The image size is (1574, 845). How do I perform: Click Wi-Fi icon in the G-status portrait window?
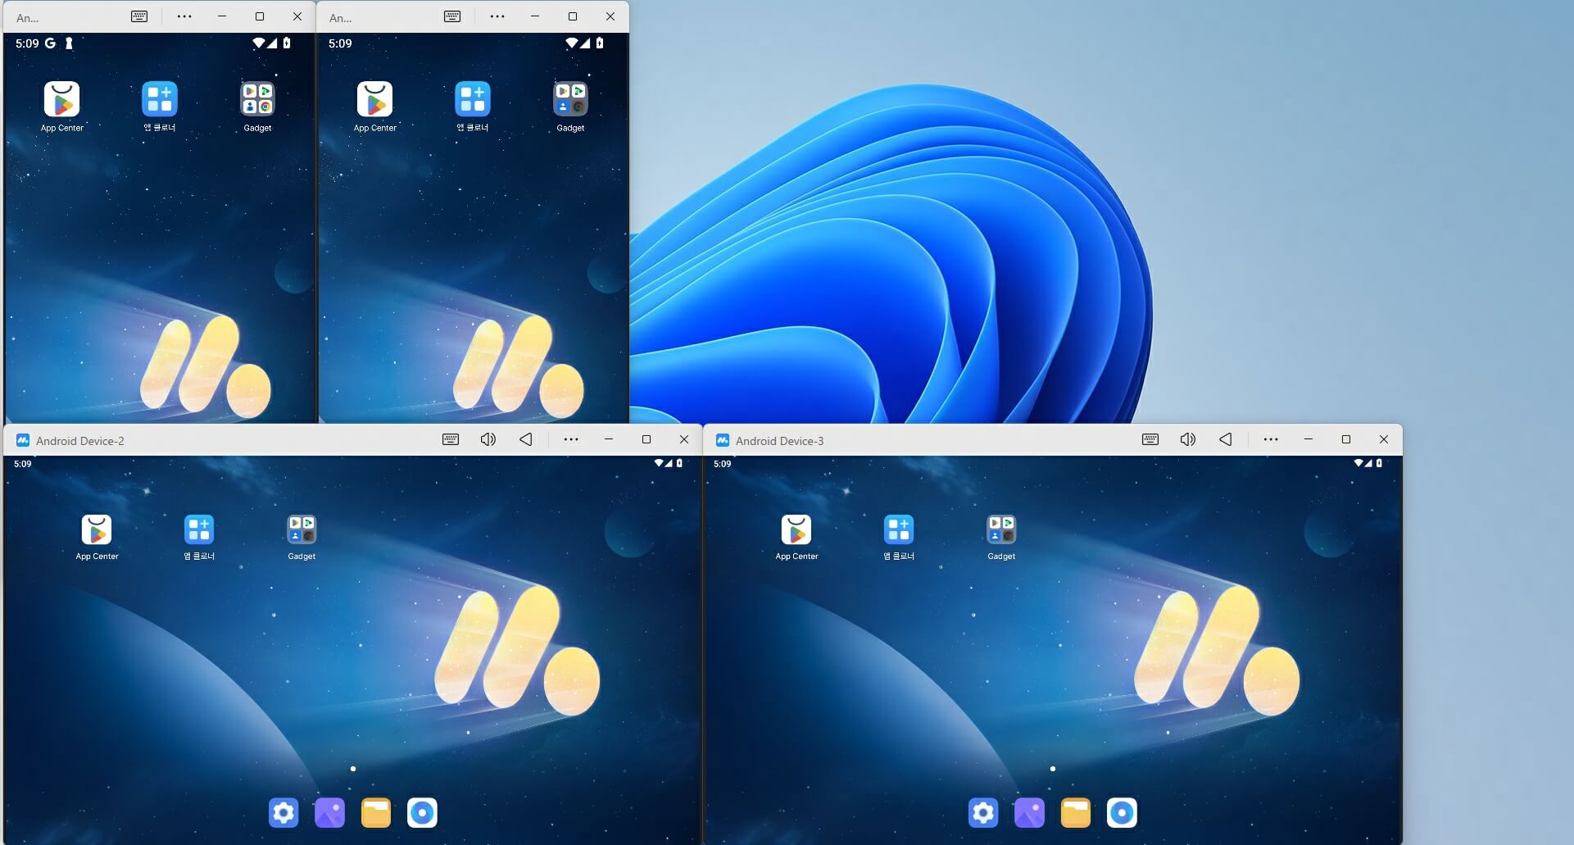[x=258, y=43]
